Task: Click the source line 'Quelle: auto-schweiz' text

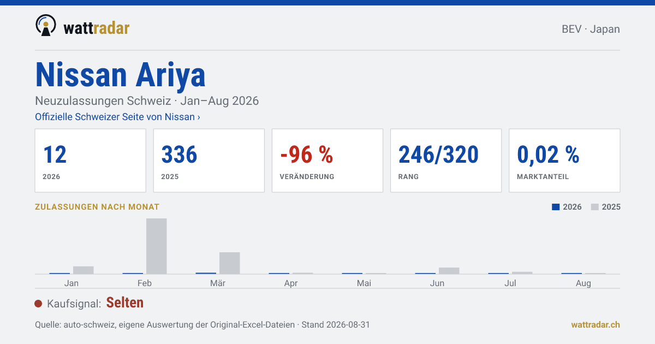Action: click(203, 324)
